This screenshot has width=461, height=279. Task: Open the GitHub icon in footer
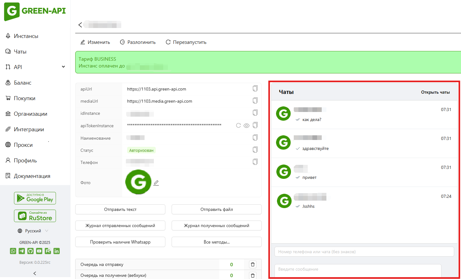[x=30, y=251]
